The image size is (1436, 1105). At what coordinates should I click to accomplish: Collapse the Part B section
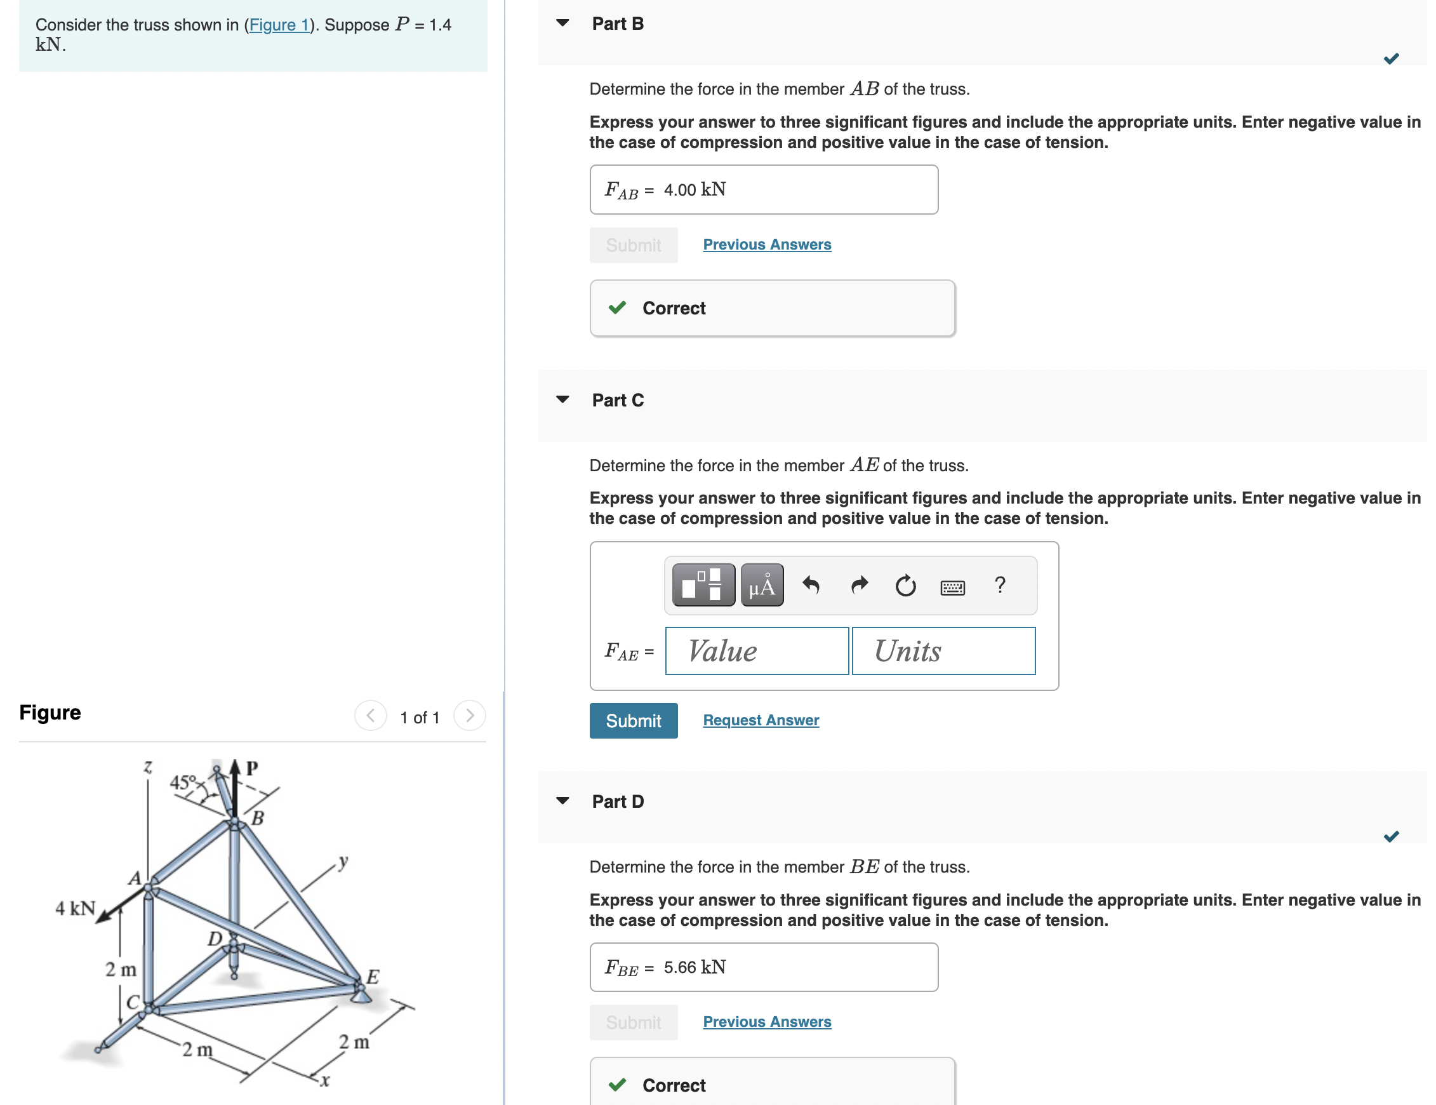pos(562,22)
